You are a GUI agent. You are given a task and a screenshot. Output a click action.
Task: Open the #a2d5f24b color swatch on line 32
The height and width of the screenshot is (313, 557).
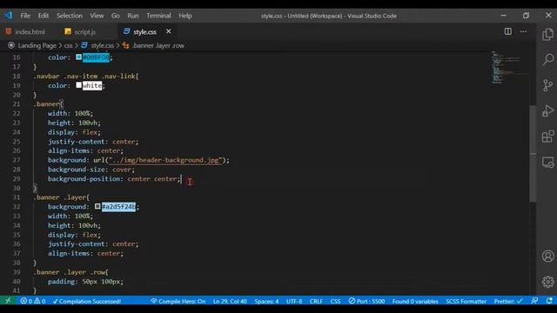point(97,206)
